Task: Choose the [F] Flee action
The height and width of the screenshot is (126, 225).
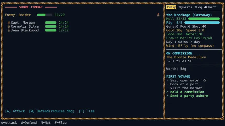Action: [x=87, y=111]
